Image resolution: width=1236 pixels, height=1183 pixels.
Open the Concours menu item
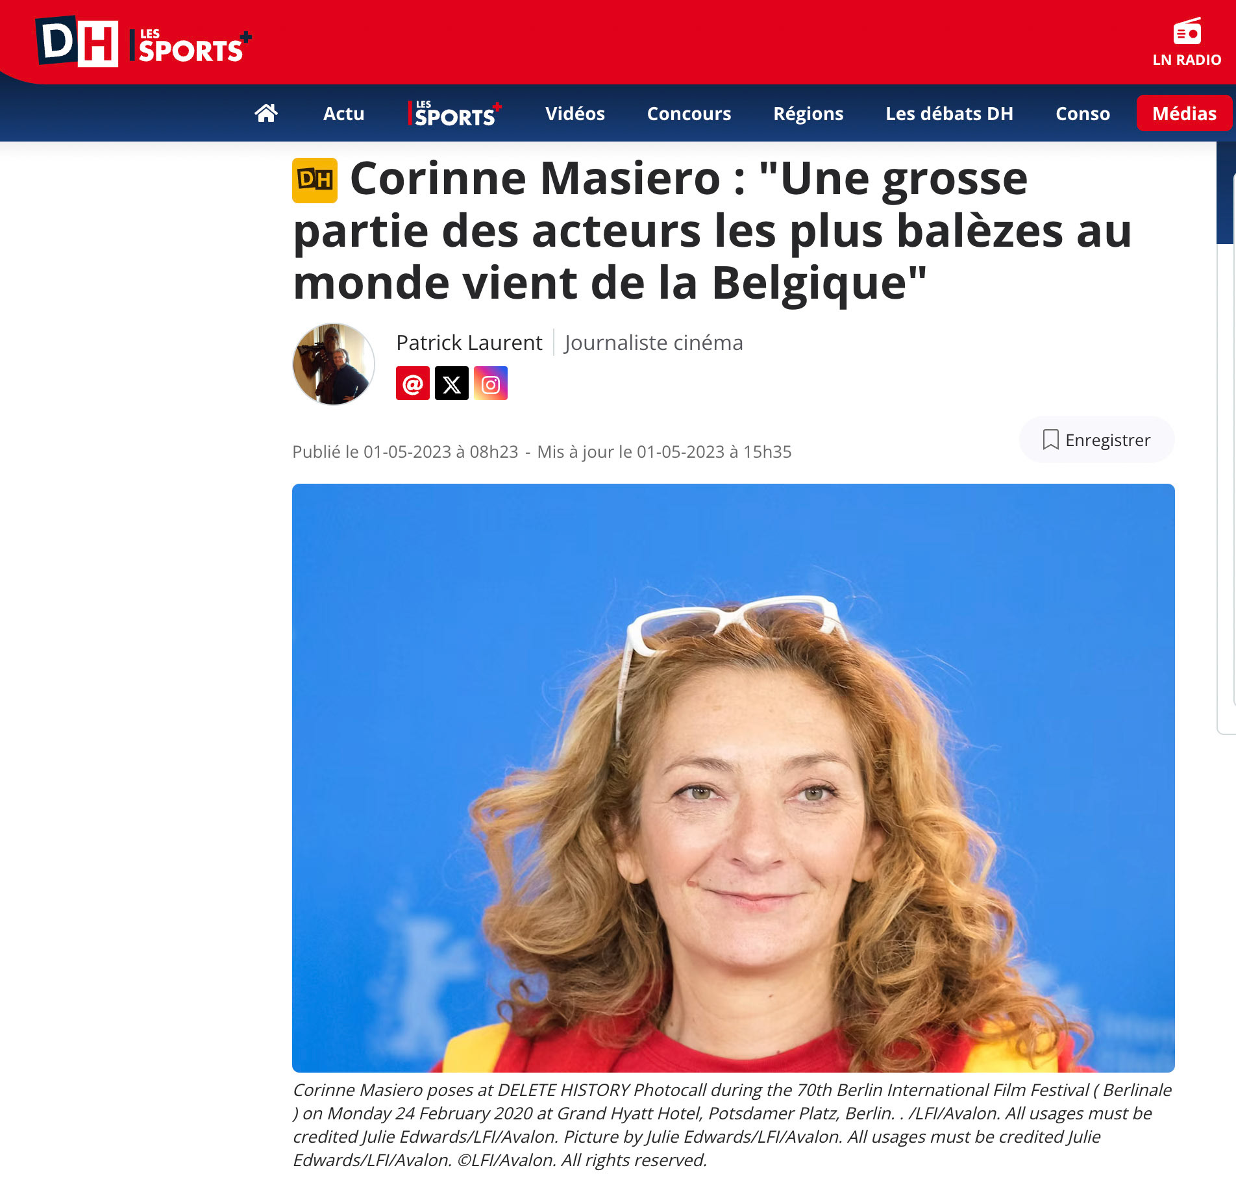click(689, 113)
